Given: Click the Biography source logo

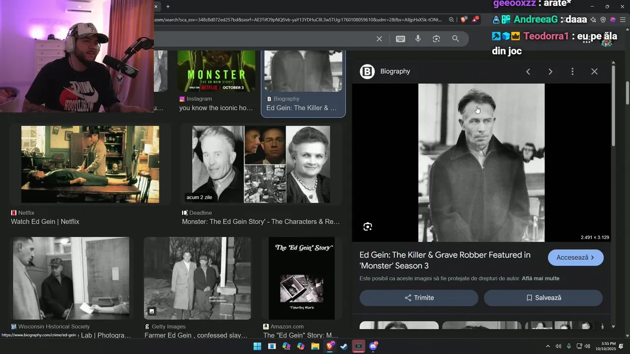Looking at the screenshot, I should pyautogui.click(x=367, y=71).
